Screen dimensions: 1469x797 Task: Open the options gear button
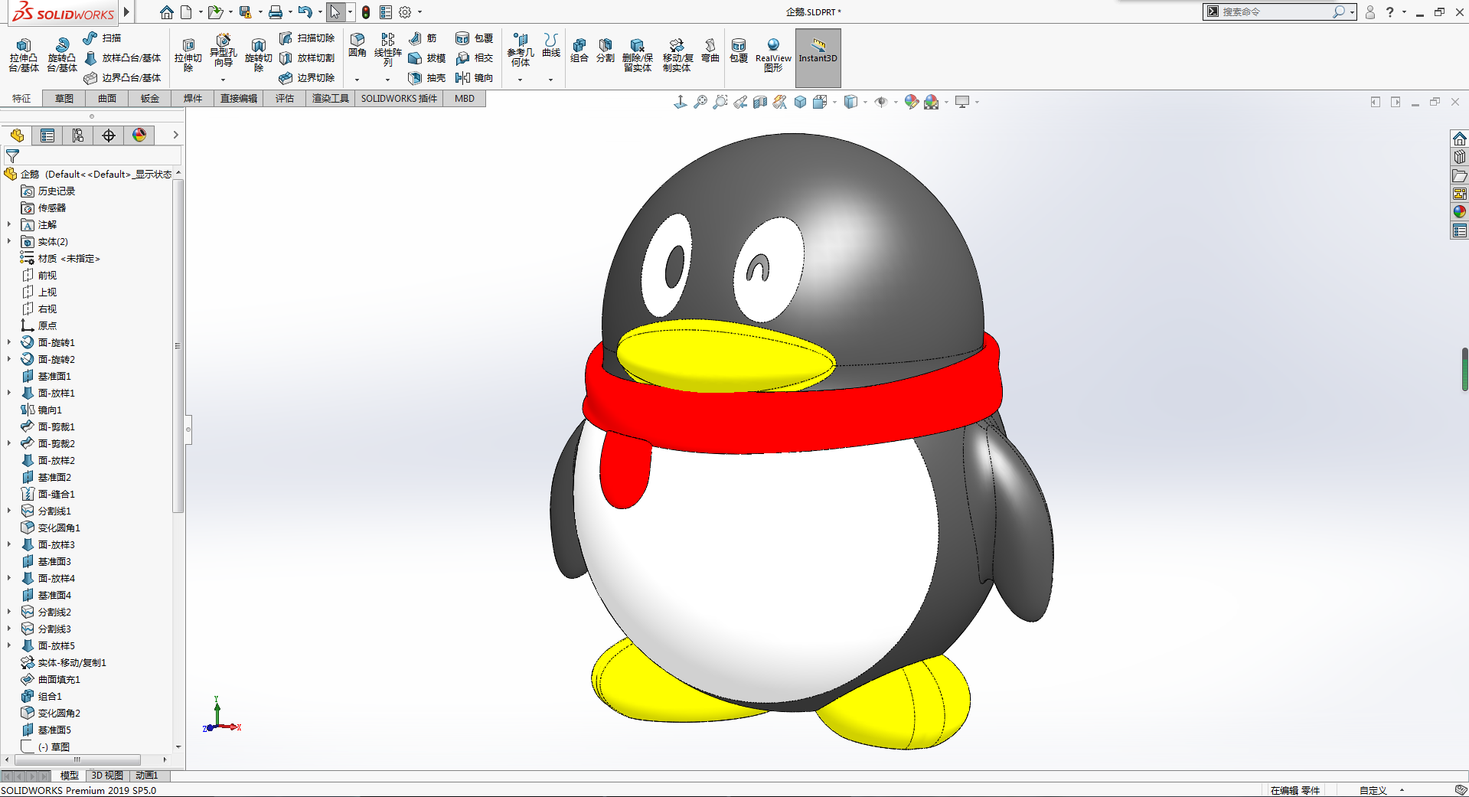(405, 12)
